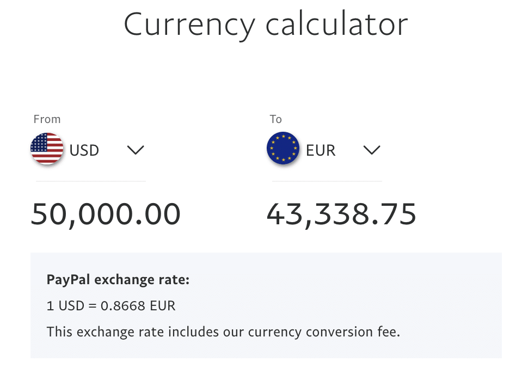
Task: Click the Currency calculator heading
Action: click(x=266, y=24)
